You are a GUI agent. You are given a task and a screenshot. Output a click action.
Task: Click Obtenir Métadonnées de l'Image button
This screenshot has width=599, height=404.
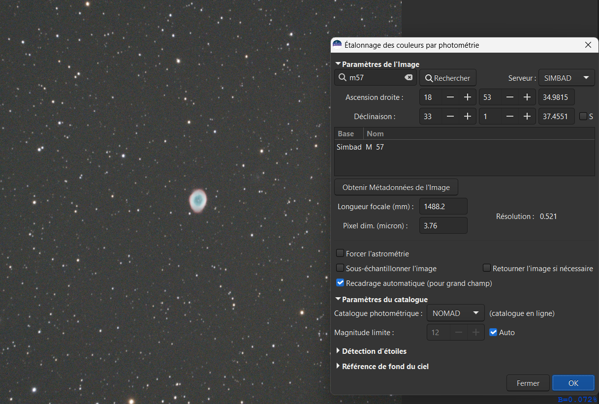click(396, 187)
